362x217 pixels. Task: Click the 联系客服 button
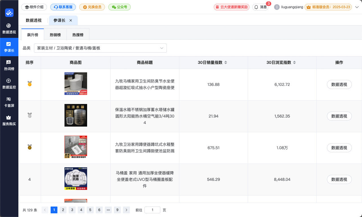(x=63, y=7)
